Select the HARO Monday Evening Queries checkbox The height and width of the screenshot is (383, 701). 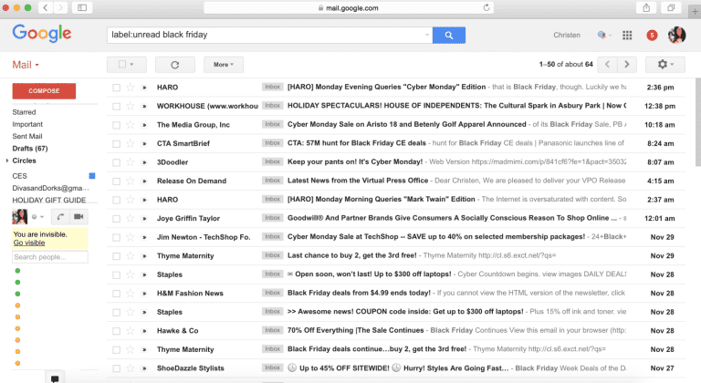point(116,88)
